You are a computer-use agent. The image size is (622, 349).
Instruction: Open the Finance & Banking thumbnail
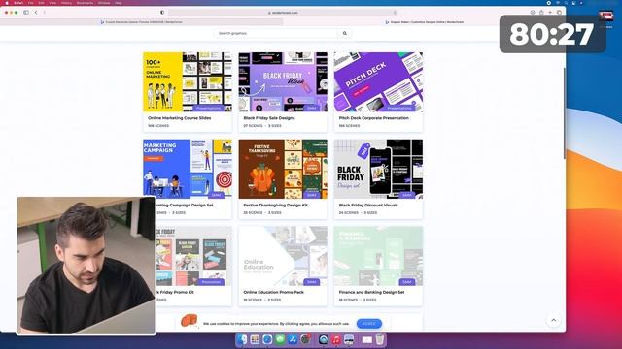(x=378, y=256)
